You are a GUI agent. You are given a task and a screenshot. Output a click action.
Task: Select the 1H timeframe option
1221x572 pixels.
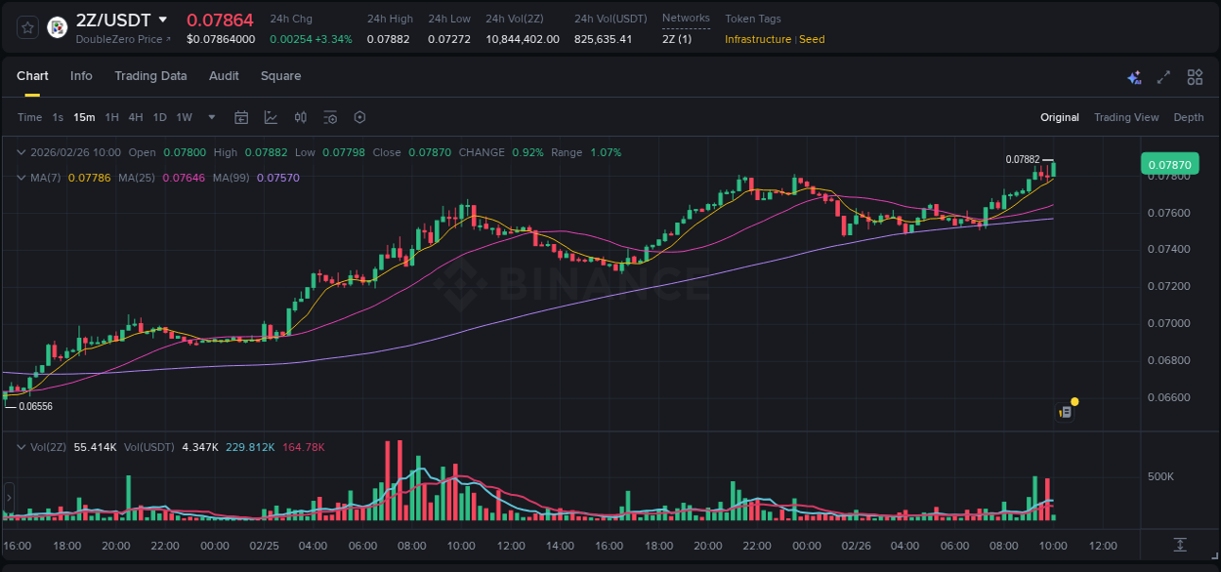pos(112,117)
